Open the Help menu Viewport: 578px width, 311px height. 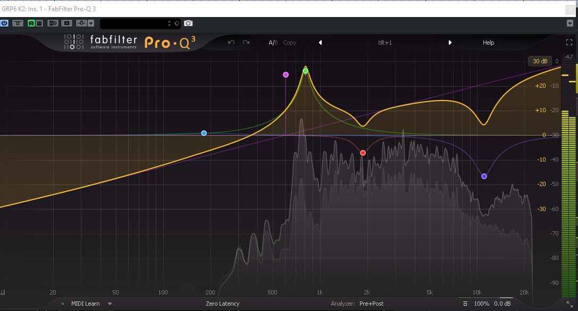[489, 43]
